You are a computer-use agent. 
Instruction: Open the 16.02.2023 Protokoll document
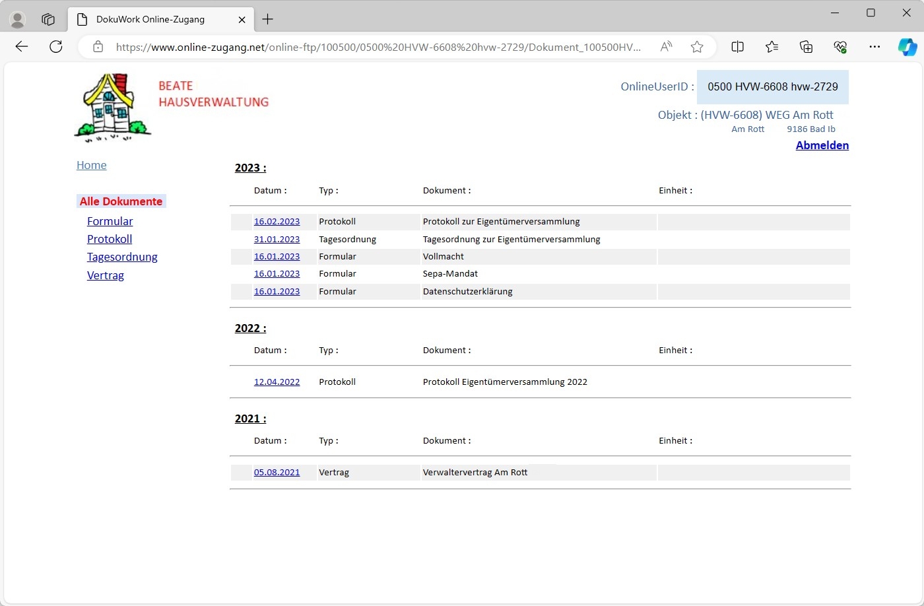[277, 222]
